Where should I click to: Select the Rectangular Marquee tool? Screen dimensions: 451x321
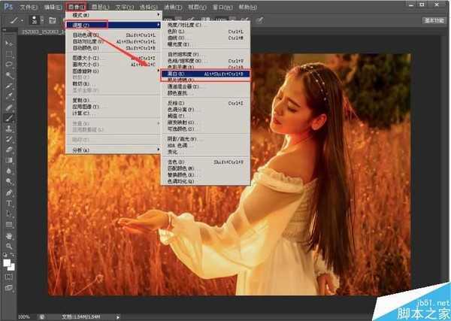[10, 55]
